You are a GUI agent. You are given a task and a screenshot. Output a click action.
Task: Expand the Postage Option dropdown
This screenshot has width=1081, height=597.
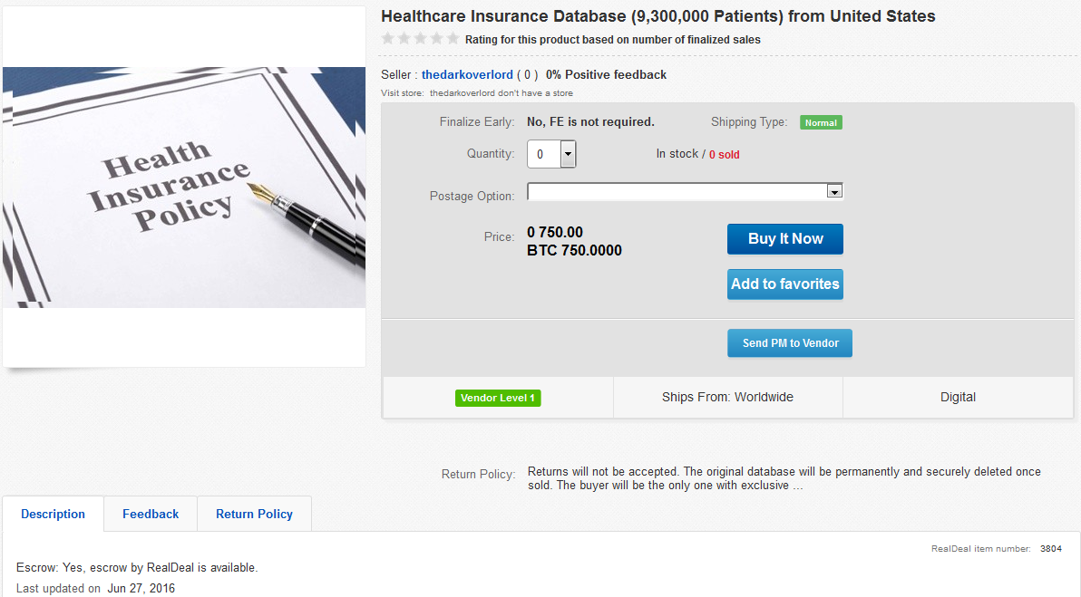tap(835, 191)
